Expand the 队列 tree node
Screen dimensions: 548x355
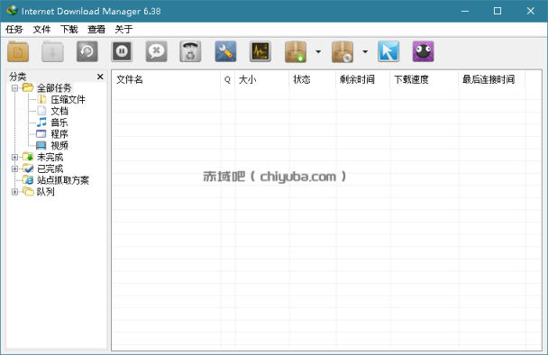point(14,192)
